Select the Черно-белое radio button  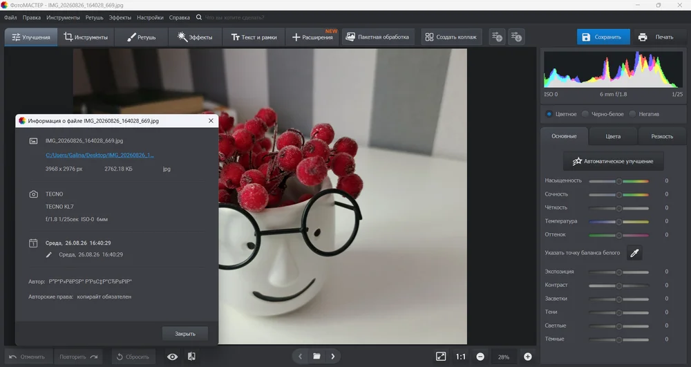click(x=585, y=114)
